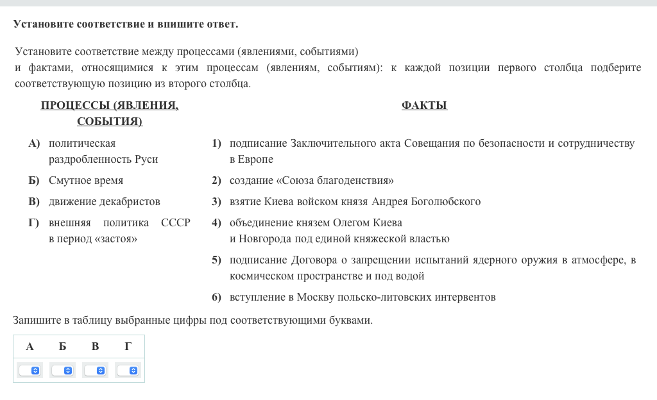The width and height of the screenshot is (657, 400).
Task: Select process А 'политическая раздробленность Руси'
Action: [103, 151]
